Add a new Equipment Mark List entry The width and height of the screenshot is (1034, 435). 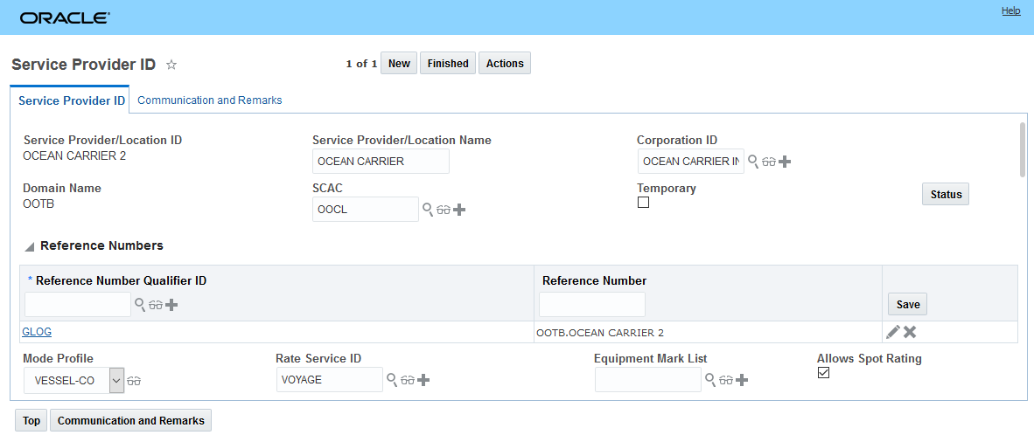point(742,380)
